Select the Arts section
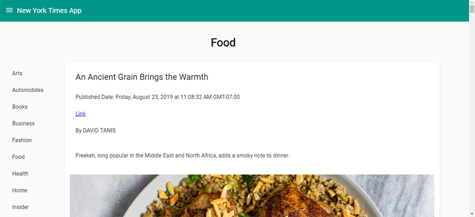Screen dimensions: 475x217 click(17, 73)
